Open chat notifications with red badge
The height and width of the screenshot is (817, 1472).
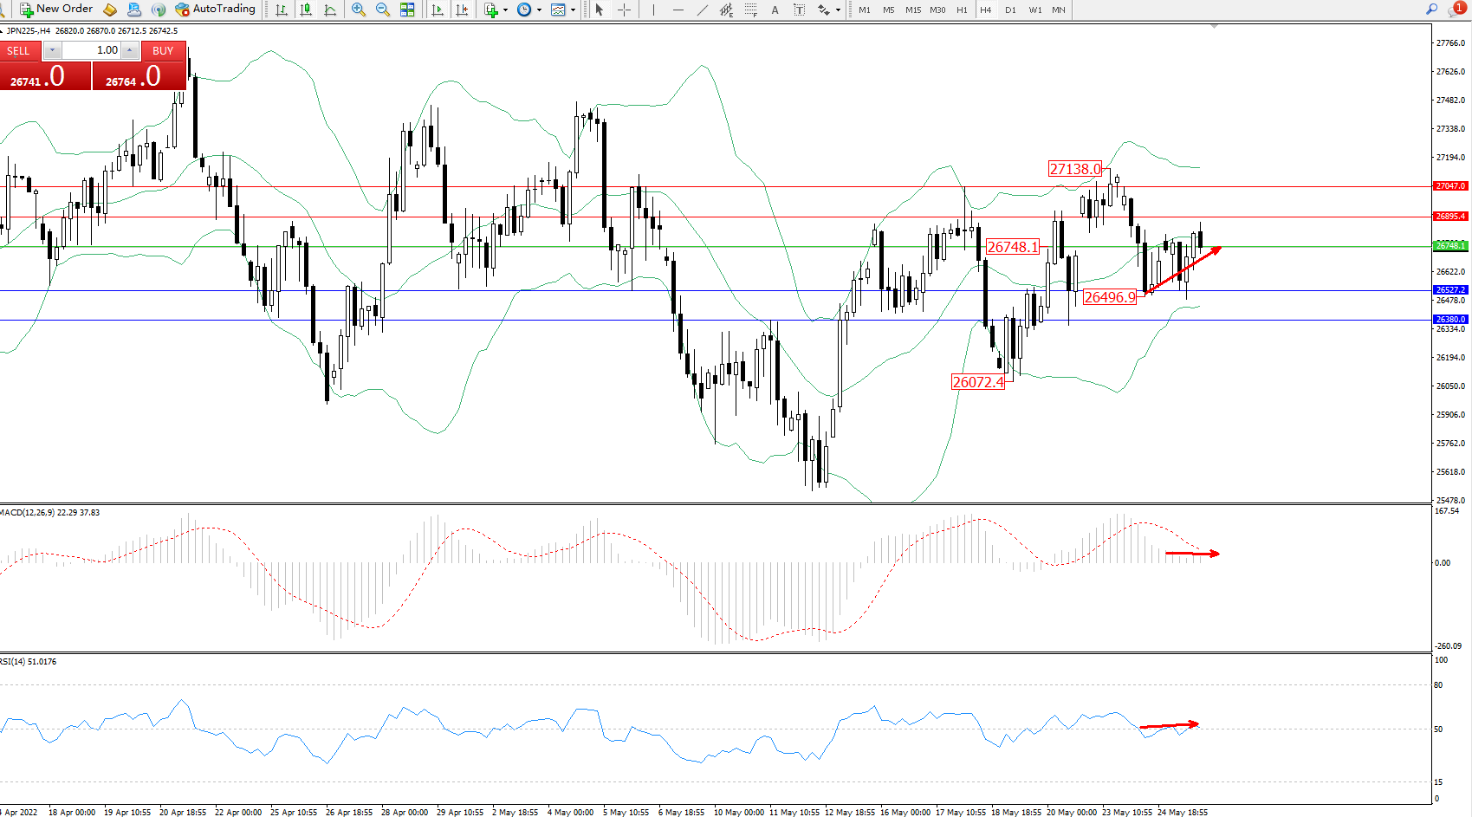coord(1456,10)
